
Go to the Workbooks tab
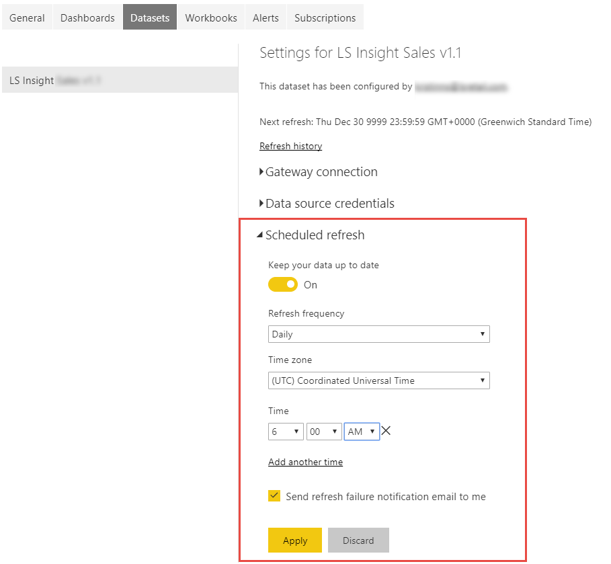pyautogui.click(x=211, y=17)
